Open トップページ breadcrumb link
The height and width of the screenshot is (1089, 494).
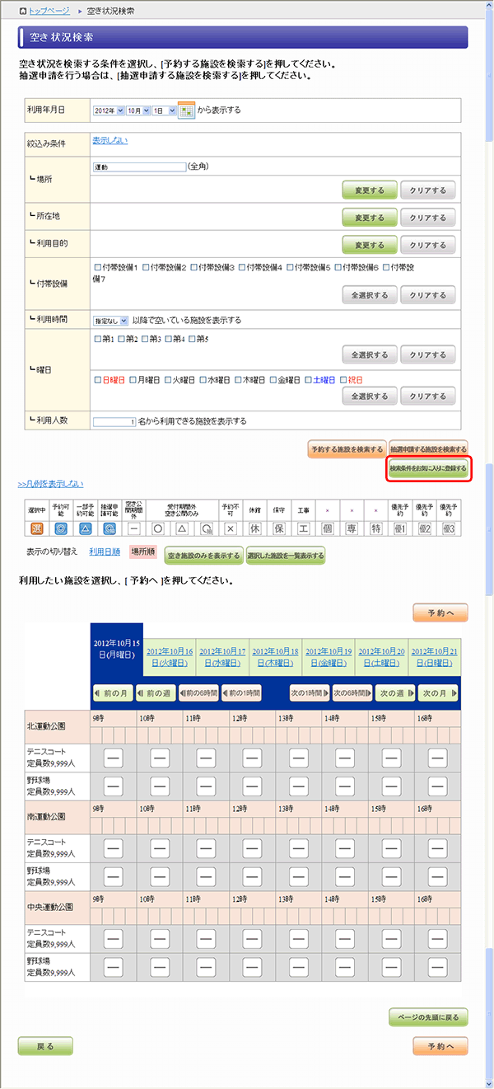[x=49, y=12]
